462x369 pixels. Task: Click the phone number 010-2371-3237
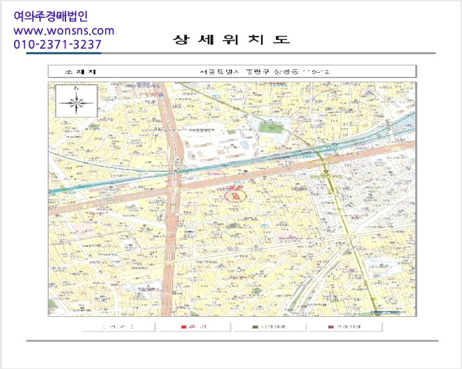pos(57,45)
